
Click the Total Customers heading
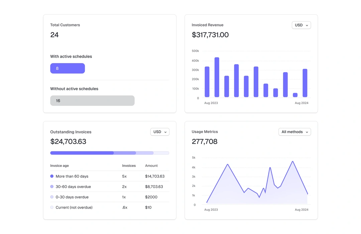(65, 25)
